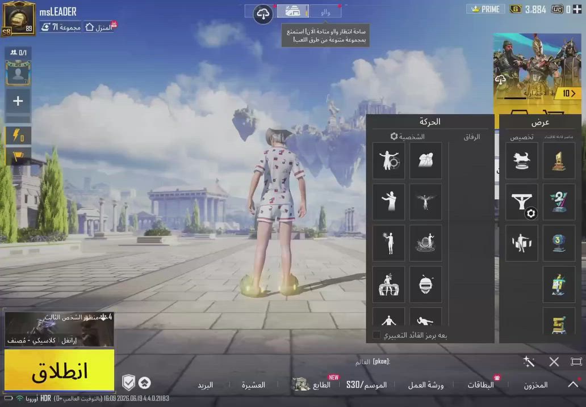The image size is (586, 407).
Task: Start match with انطلاق button
Action: pos(60,371)
